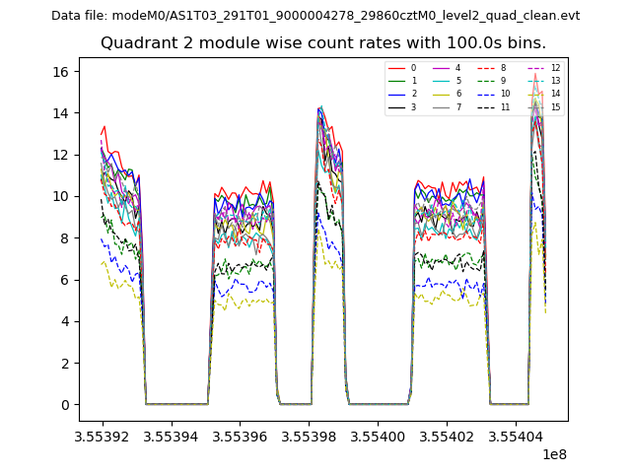
Task: Click the y-axis tick label 0
Action: [x=64, y=404]
